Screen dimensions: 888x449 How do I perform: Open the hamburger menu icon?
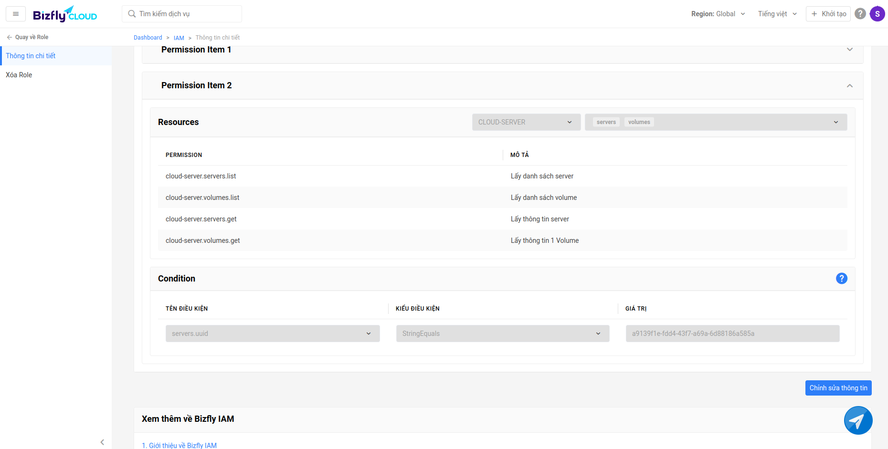point(16,14)
